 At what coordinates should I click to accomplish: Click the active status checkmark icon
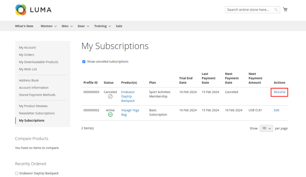(110, 115)
